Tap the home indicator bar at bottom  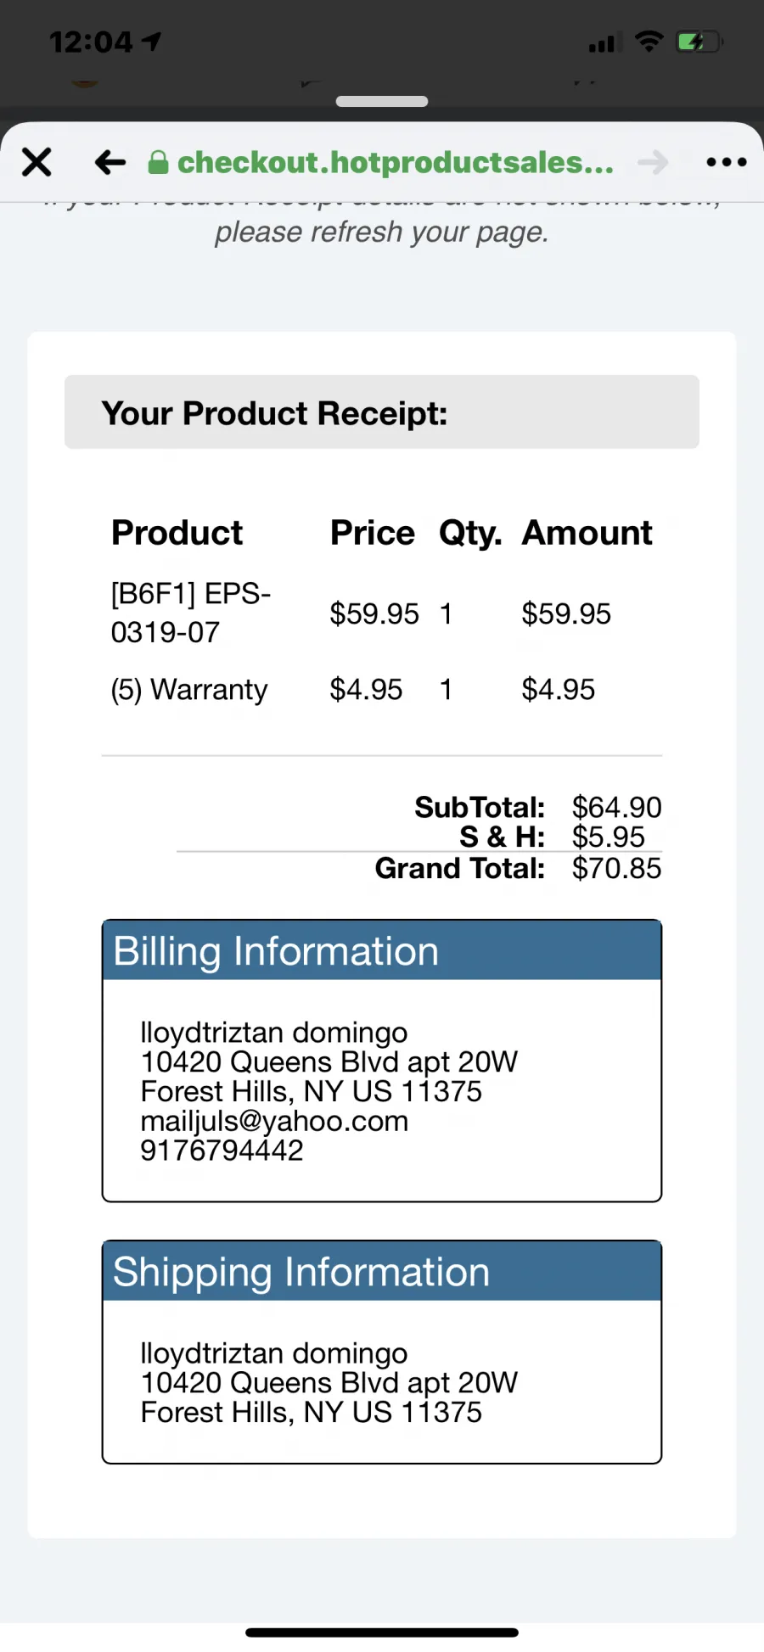382,1632
